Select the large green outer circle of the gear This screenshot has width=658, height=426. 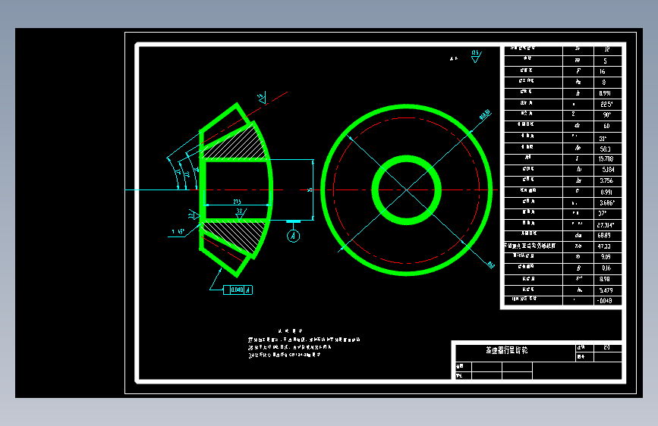(406, 190)
